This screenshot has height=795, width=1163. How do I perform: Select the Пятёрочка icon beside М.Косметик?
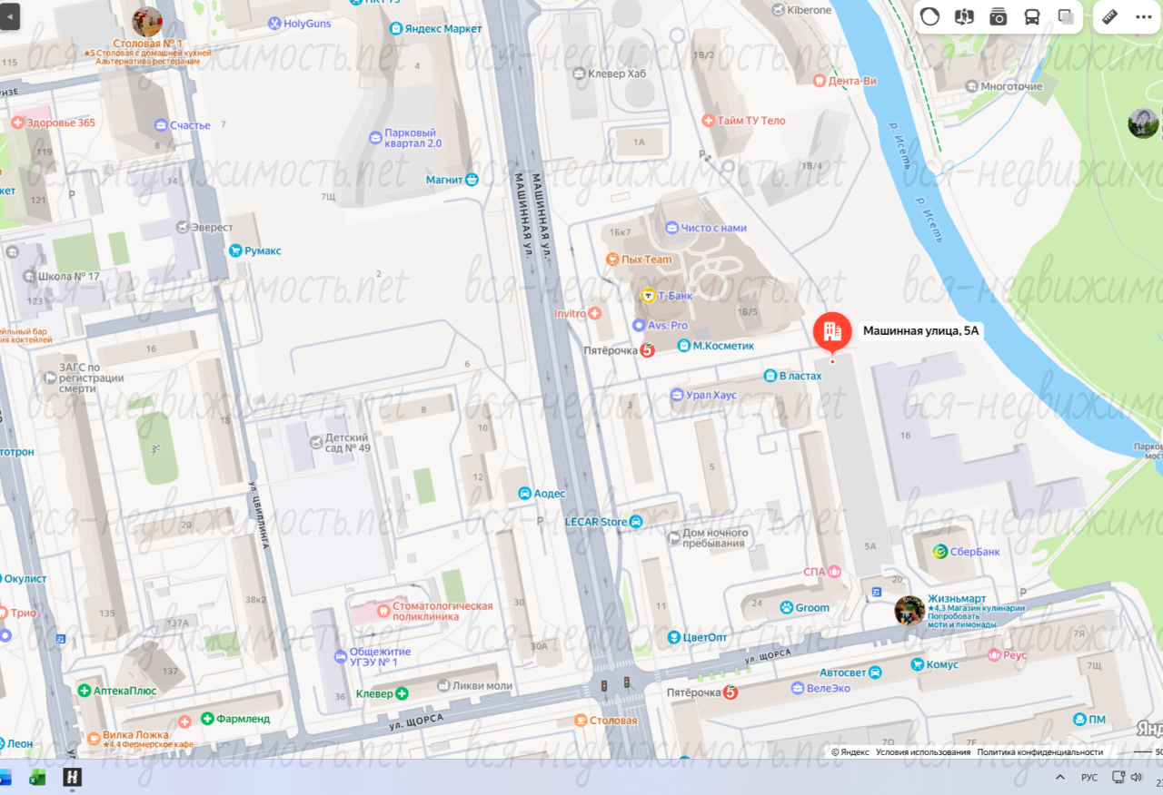(x=648, y=349)
